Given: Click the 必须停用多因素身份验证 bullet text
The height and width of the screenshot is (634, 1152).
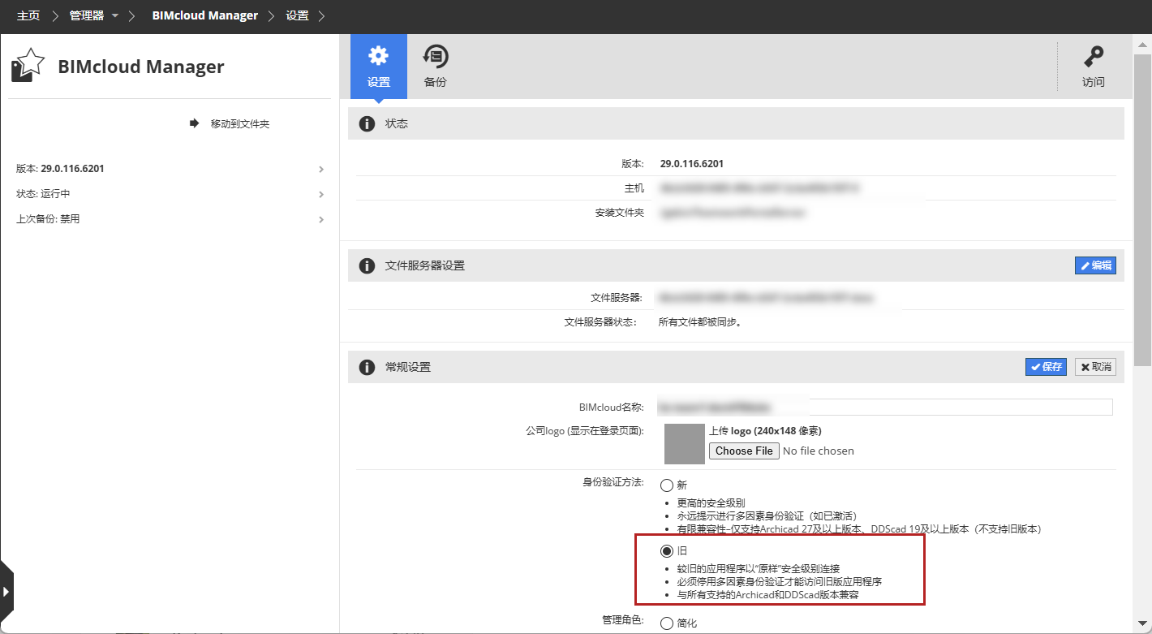Looking at the screenshot, I should [780, 582].
